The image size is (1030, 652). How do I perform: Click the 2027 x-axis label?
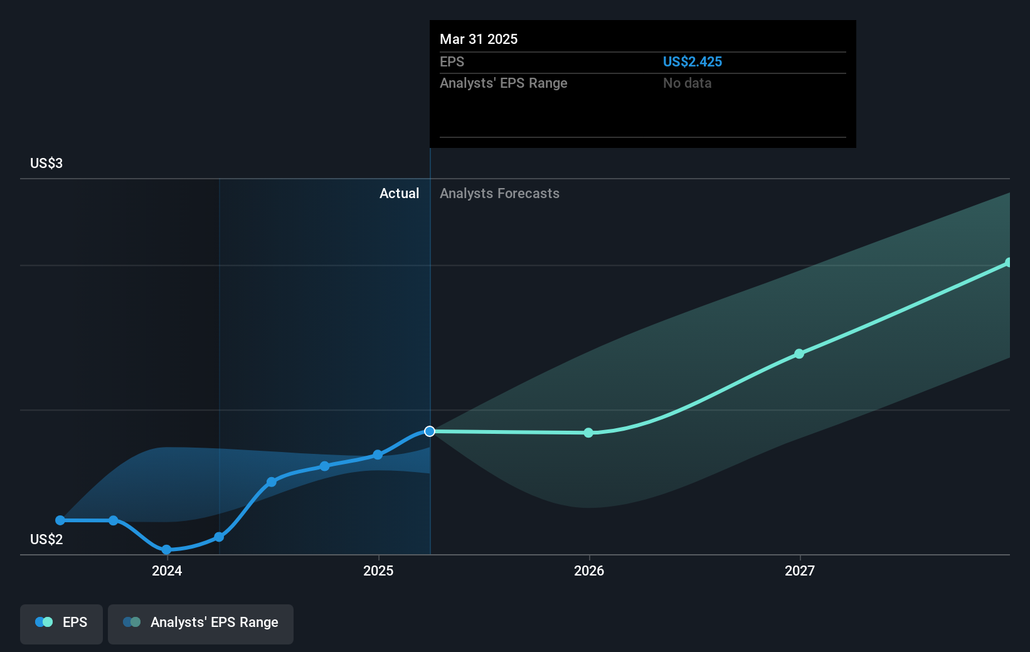click(x=800, y=570)
